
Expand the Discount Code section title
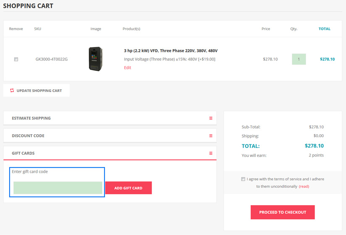28,136
